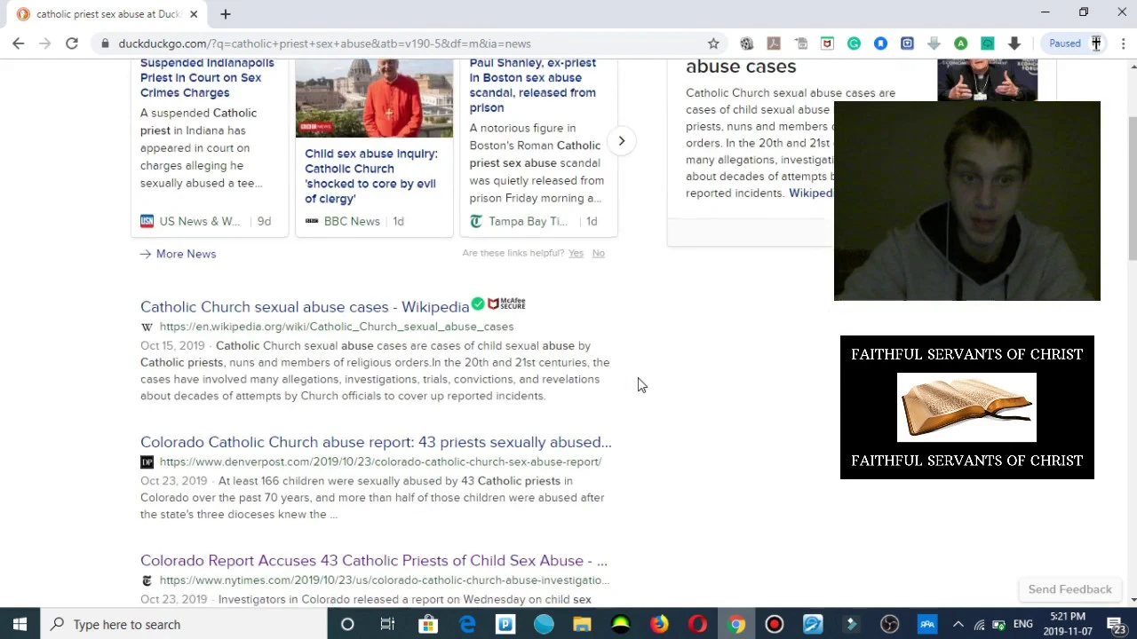The height and width of the screenshot is (639, 1137).
Task: Open File Explorer from taskbar
Action: click(x=582, y=624)
